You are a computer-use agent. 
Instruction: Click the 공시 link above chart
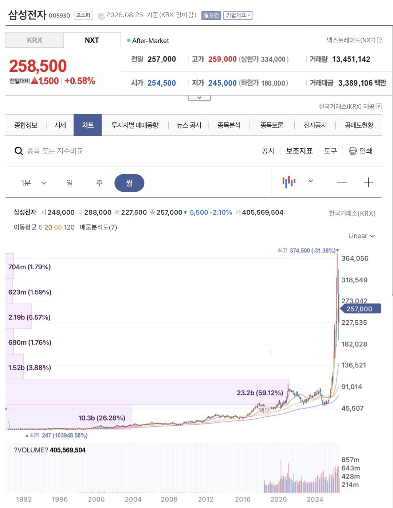pos(268,151)
